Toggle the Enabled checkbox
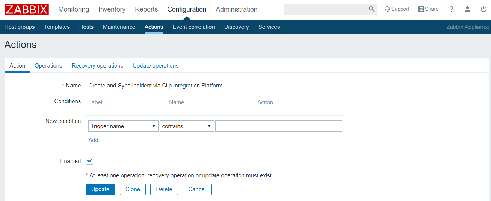 click(89, 161)
